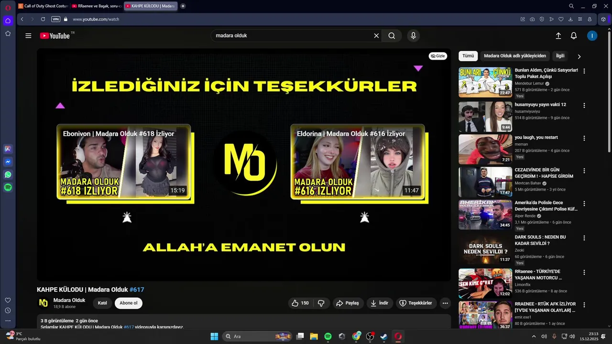Open options for Bunları Aldım video
The image size is (612, 344).
click(x=584, y=71)
